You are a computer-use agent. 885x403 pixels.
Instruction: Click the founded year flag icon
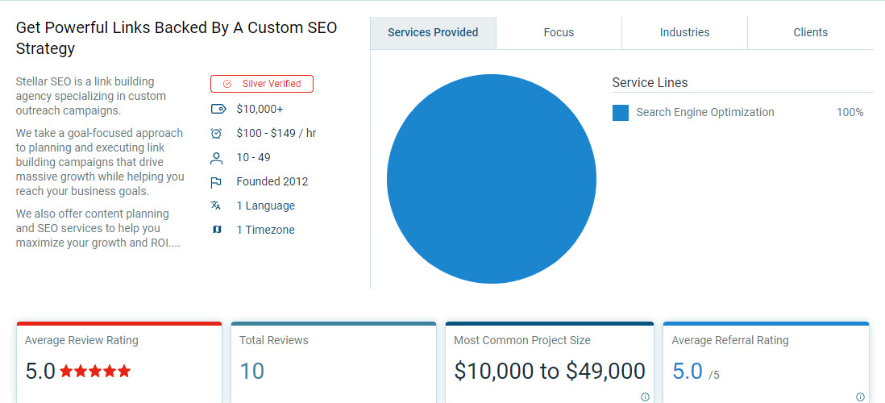(216, 181)
